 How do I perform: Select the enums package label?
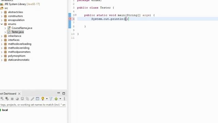(12, 24)
